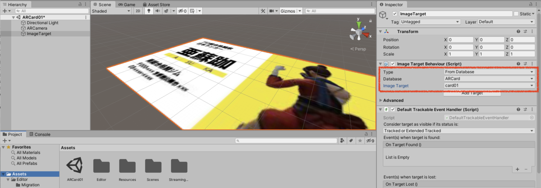Collapse the Transform component

pos(381,31)
